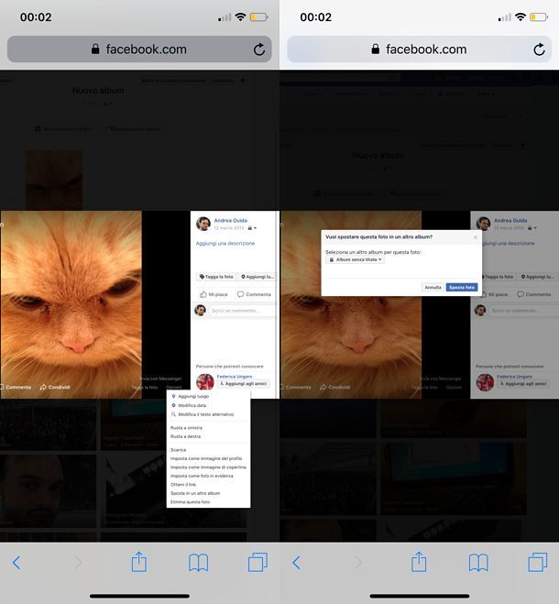Viewport: 559px width, 604px height.
Task: Click 'Commenta' overlay on cat photo, left screenshot
Action: coord(16,387)
